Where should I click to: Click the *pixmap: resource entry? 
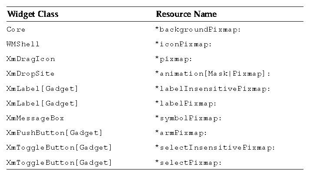point(174,59)
